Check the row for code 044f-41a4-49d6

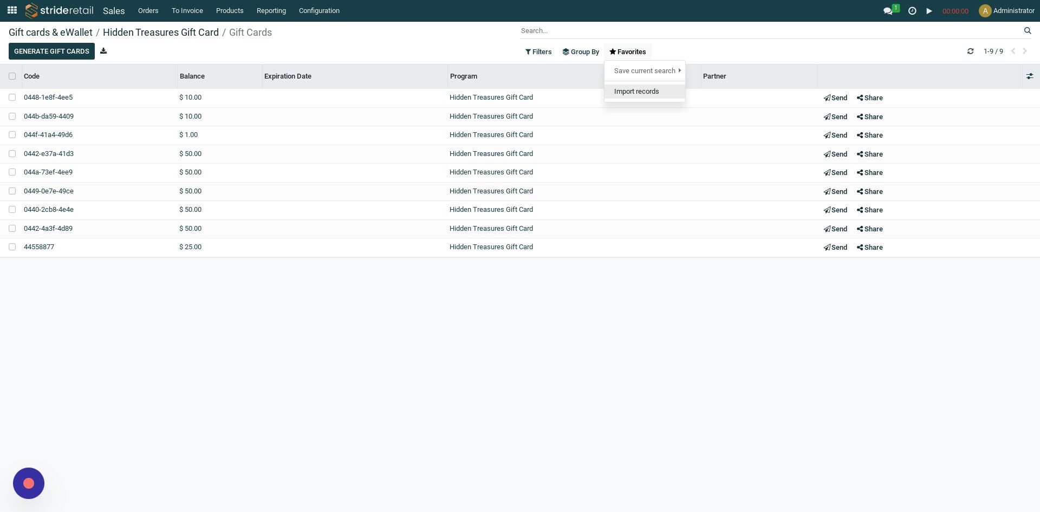click(x=12, y=135)
